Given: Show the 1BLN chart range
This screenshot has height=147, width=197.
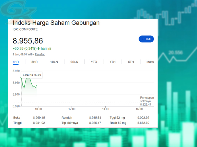Looking at the screenshot, I should 54,62.
